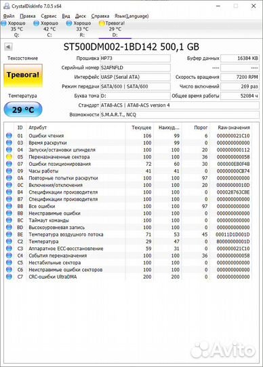Select the Переназначенные сектора attribute text
The width and height of the screenshot is (263, 367).
tap(59, 157)
